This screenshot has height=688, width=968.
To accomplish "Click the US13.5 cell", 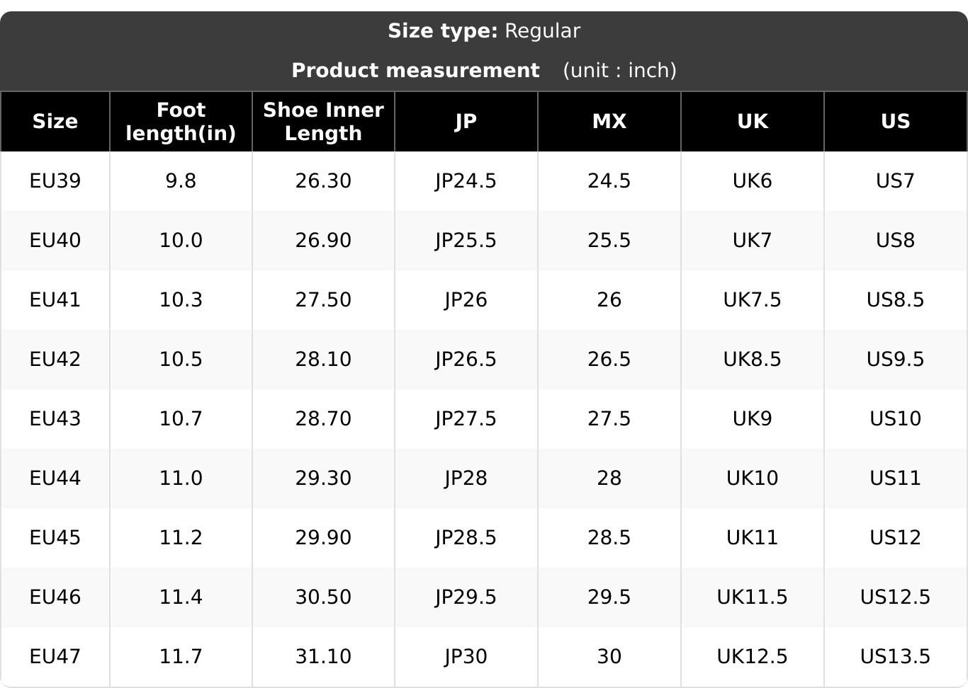I will click(896, 657).
